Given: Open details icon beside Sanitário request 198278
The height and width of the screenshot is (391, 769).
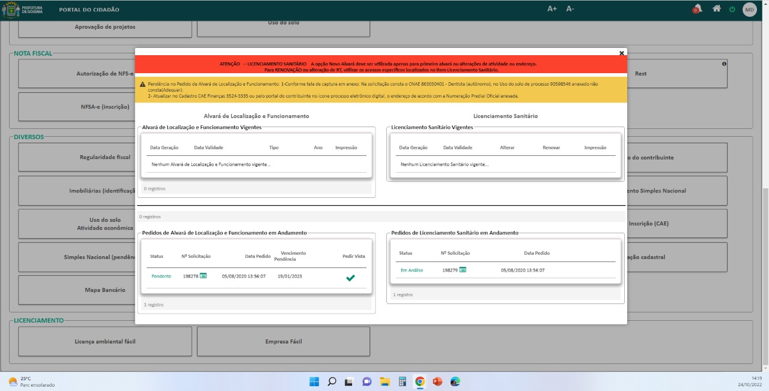Looking at the screenshot, I should click(463, 270).
